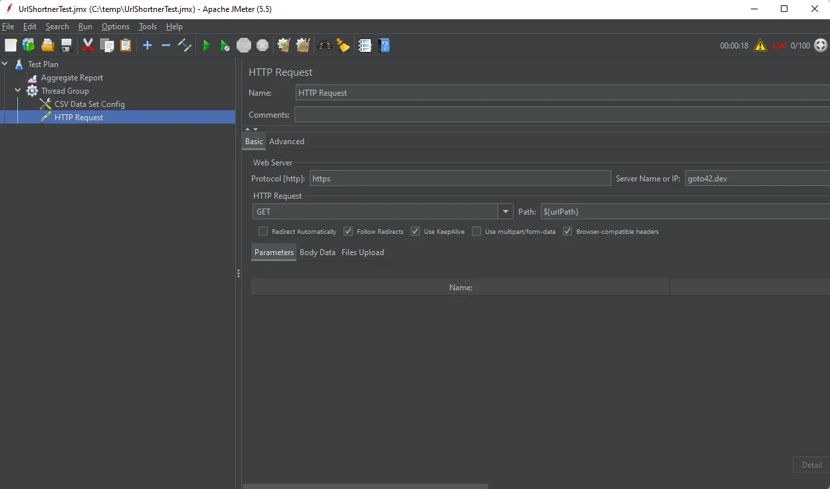Open the Help menu

174,27
